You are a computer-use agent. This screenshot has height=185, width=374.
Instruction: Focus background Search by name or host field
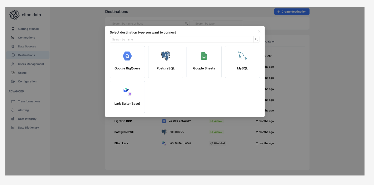coord(147,24)
